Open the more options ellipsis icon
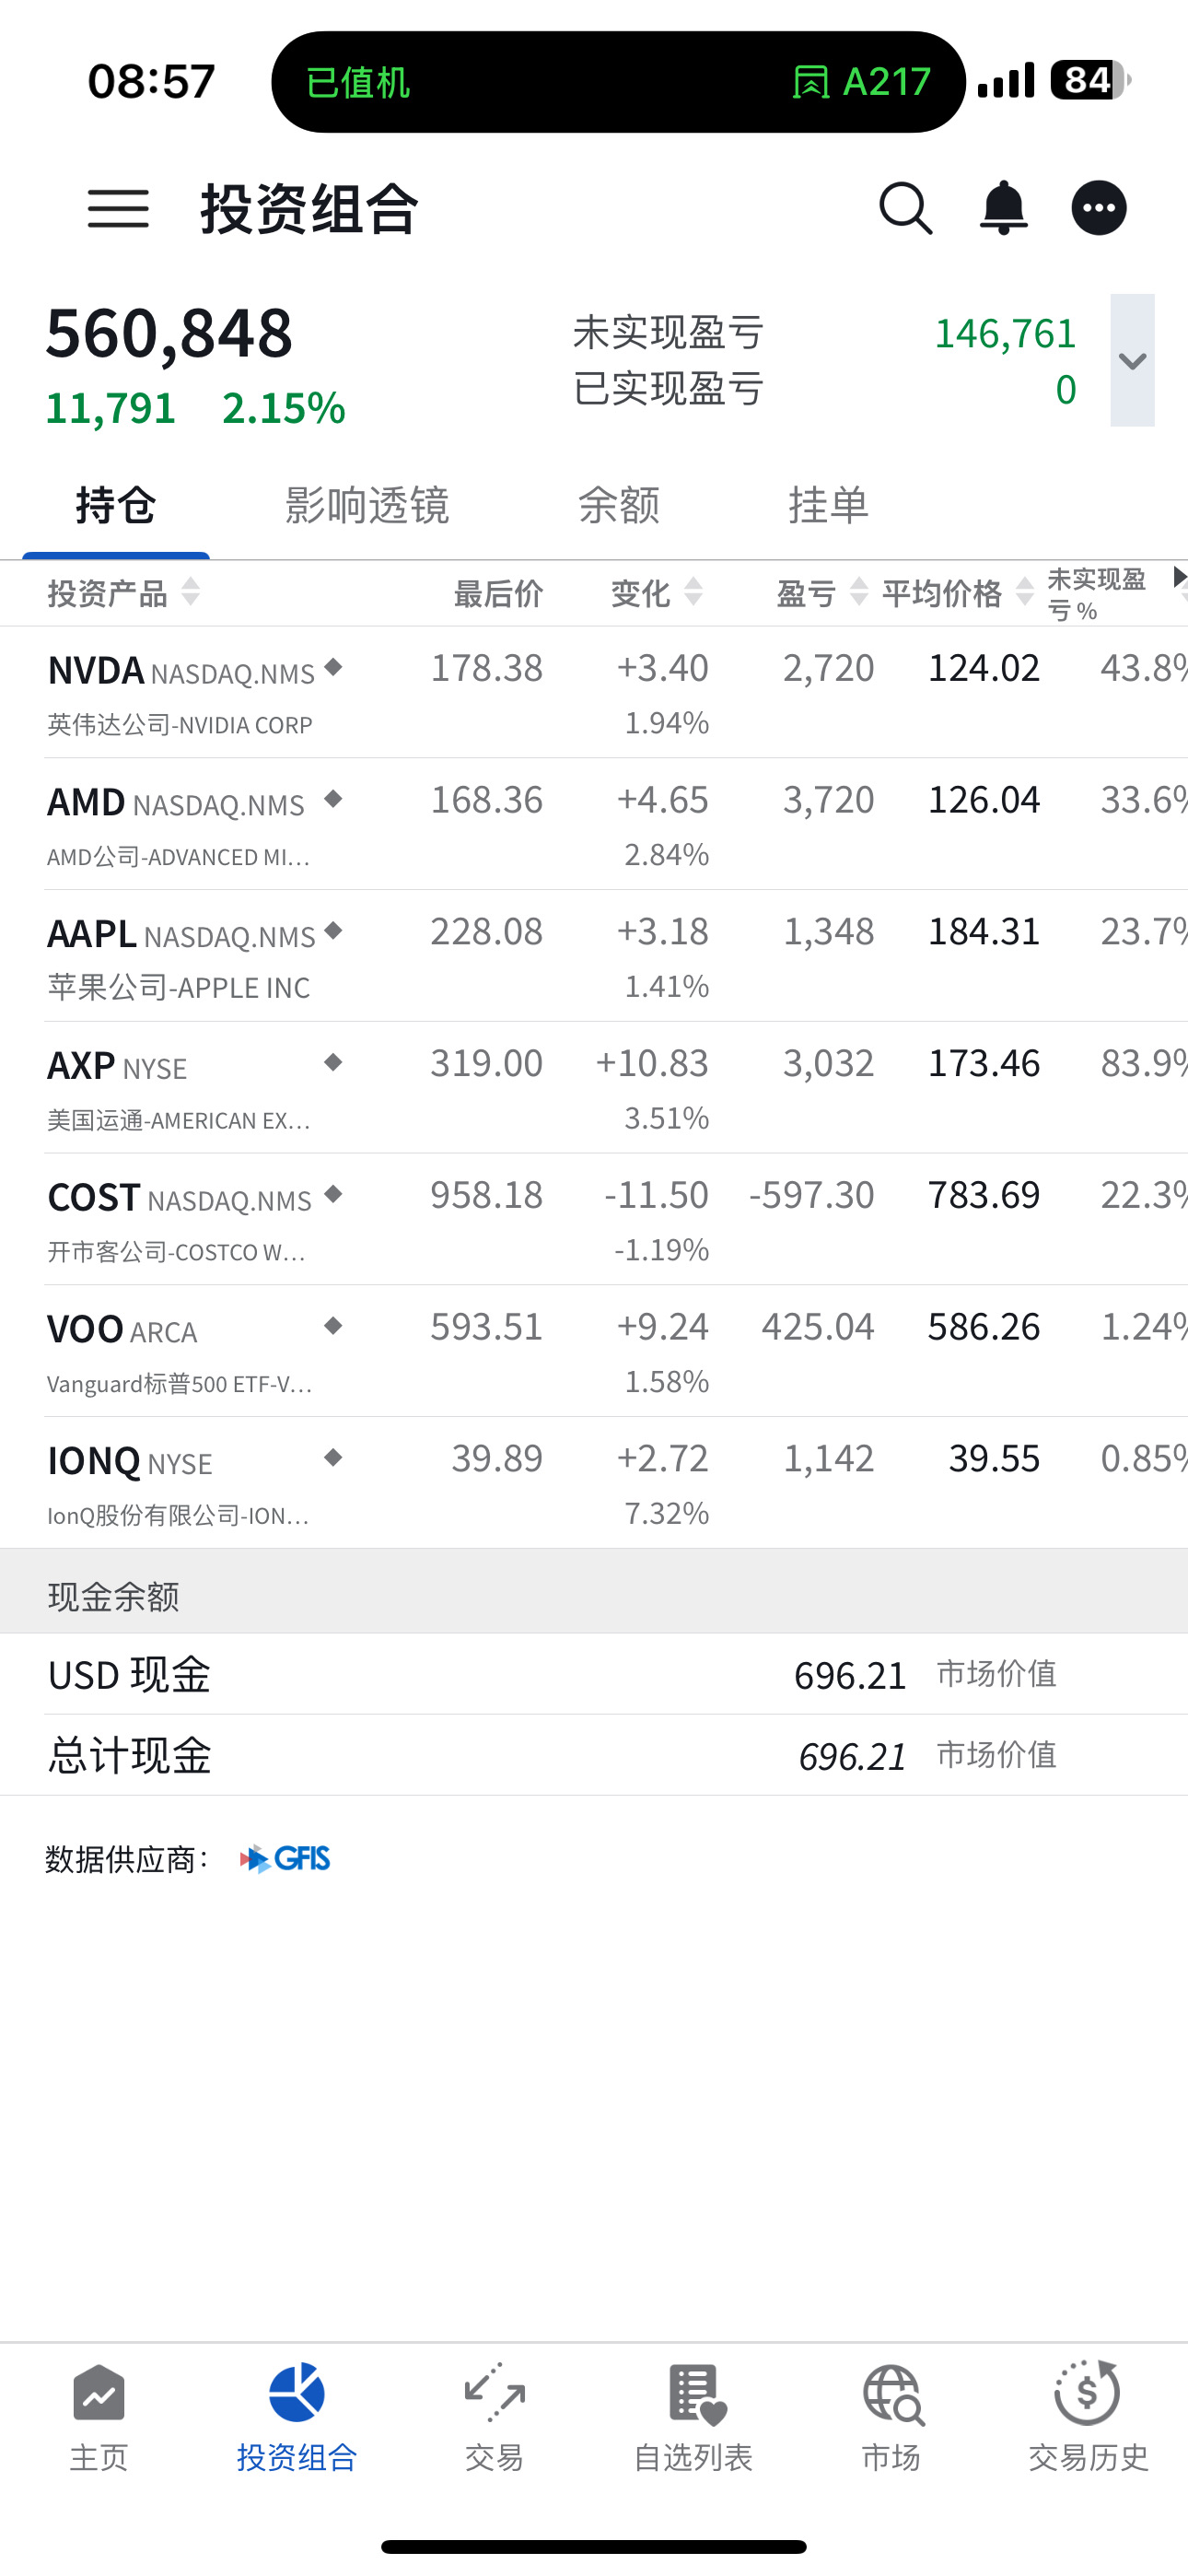Viewport: 1188px width, 2576px height. [1099, 208]
